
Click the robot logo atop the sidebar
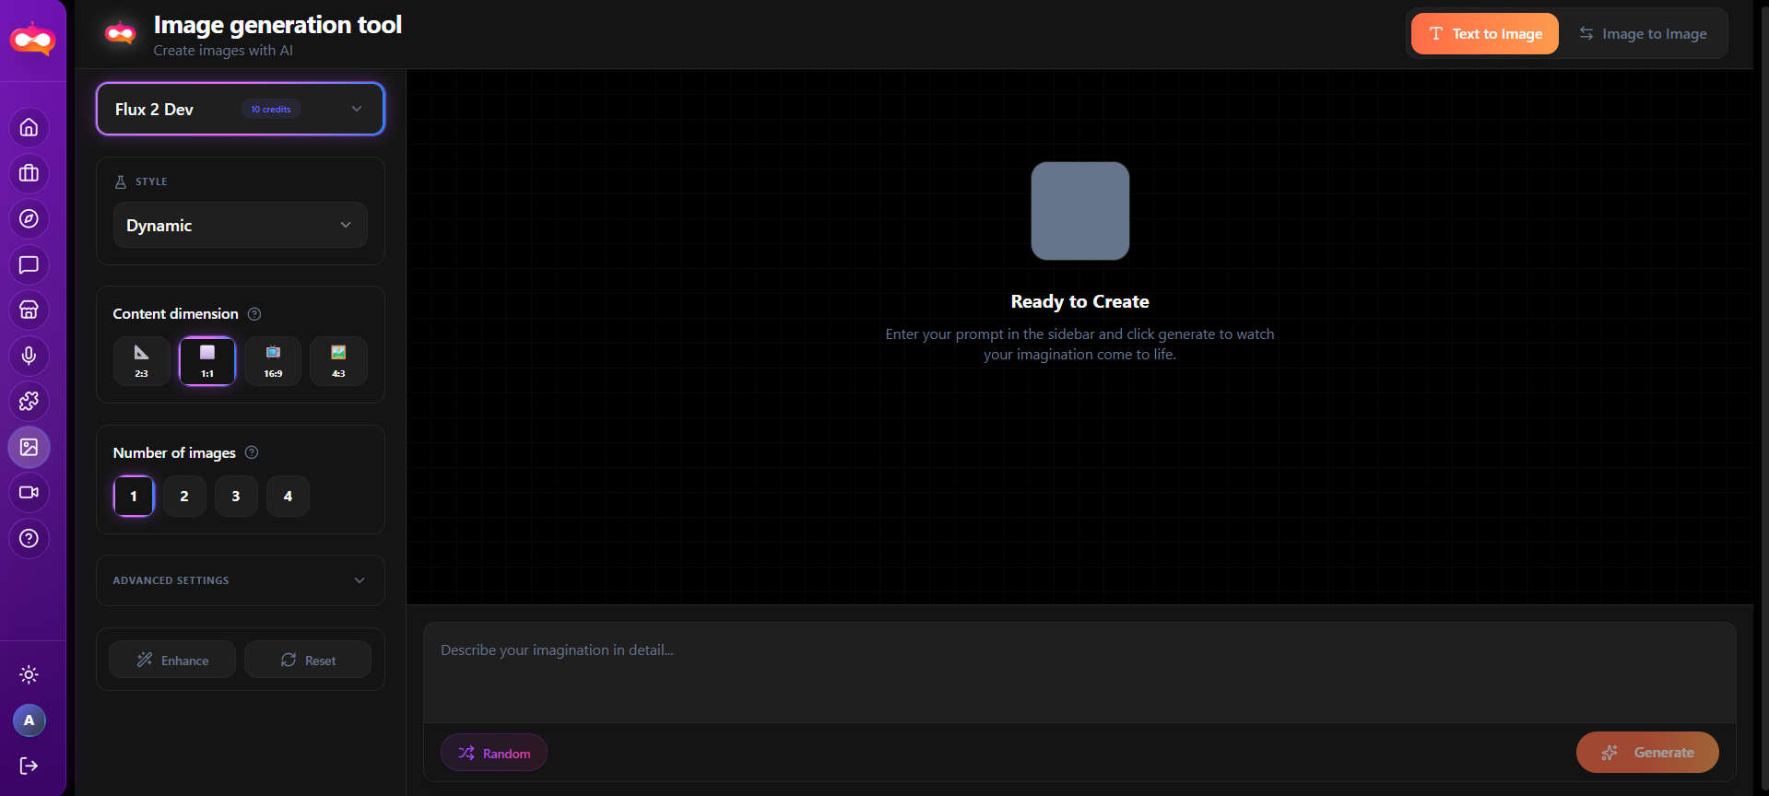coord(32,39)
